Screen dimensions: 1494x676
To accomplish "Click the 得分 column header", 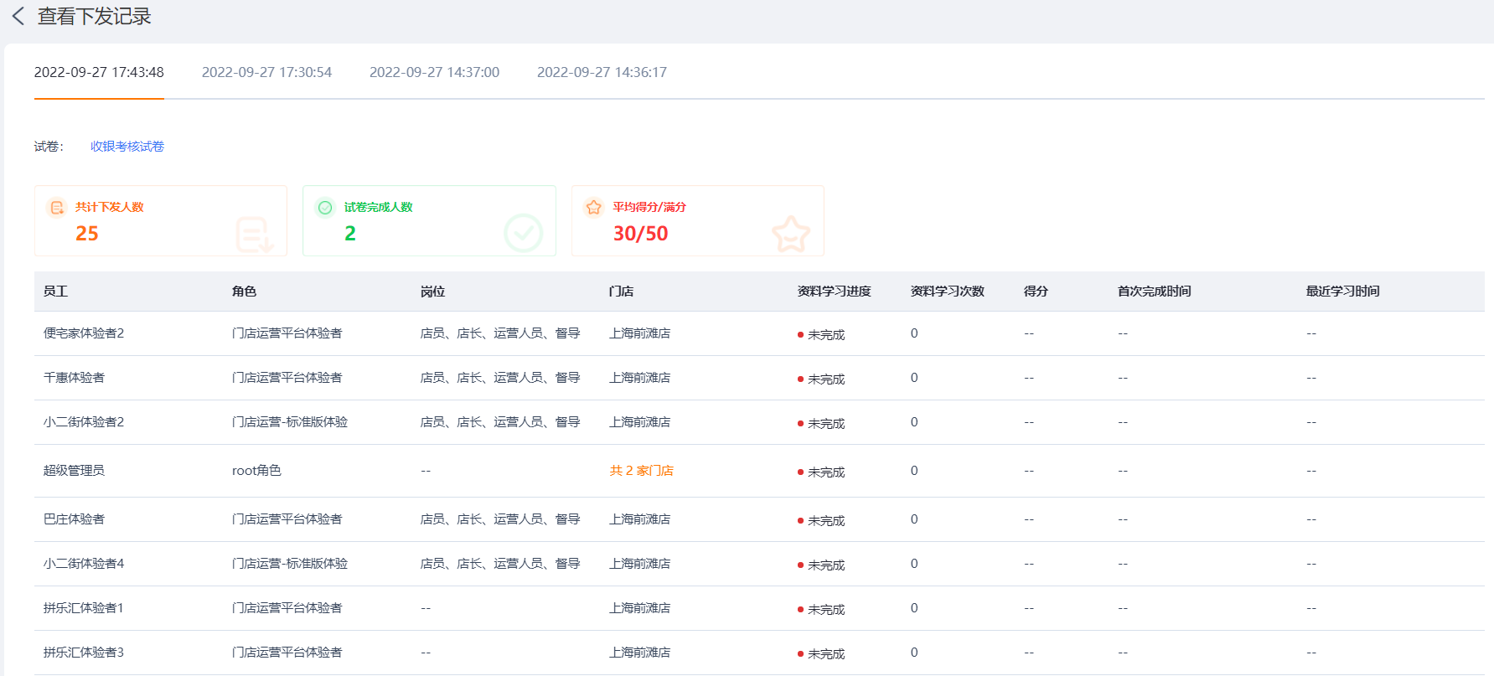I will 1036,292.
